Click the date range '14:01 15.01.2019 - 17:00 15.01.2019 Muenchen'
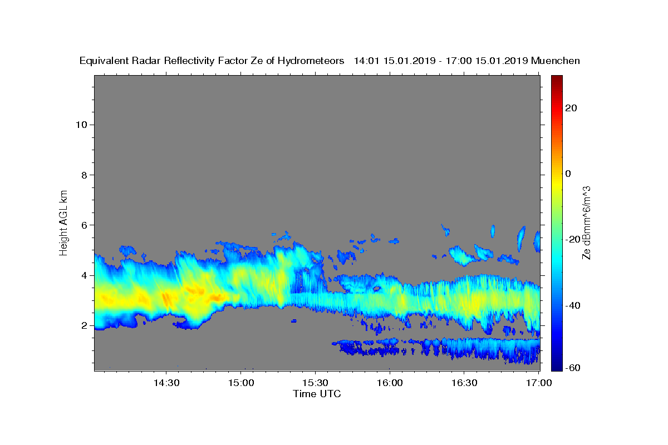The height and width of the screenshot is (445, 668). click(467, 61)
